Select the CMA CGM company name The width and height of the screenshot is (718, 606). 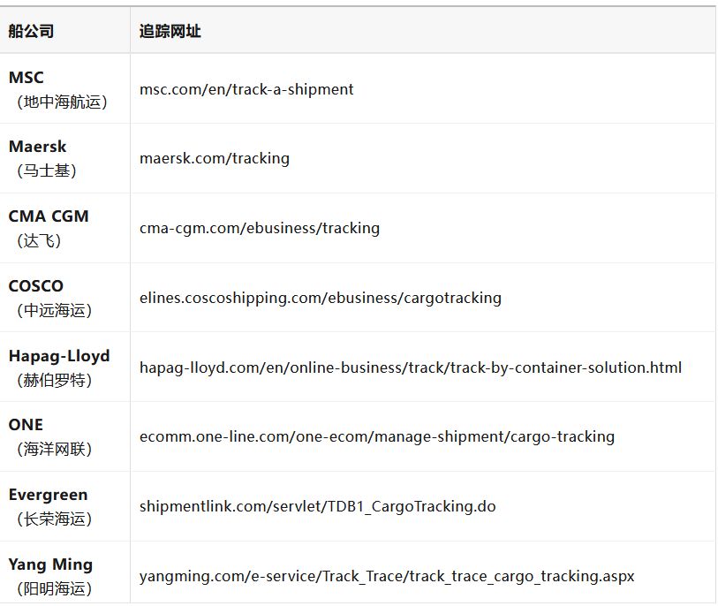tap(49, 216)
